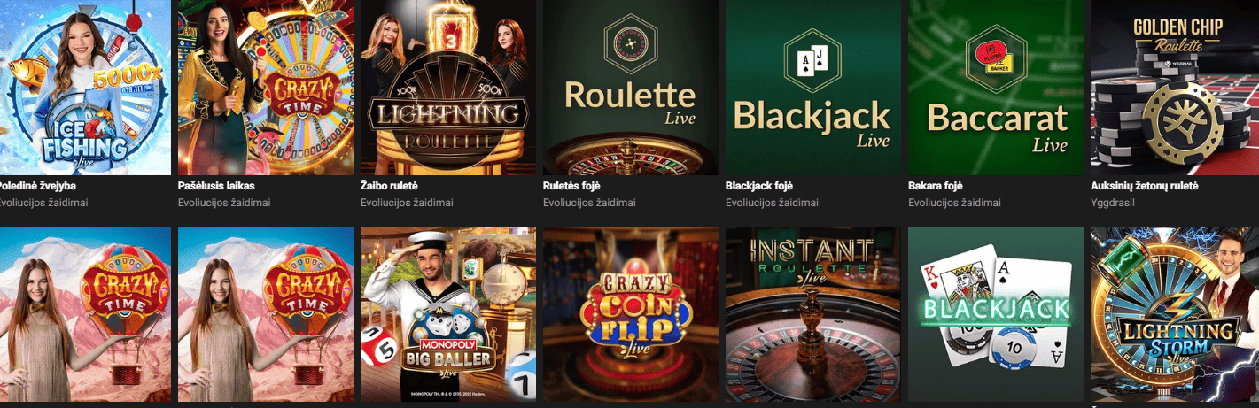Launch Crazy Time with the gold-jacket host
Image resolution: width=1259 pixels, height=408 pixels.
(x=266, y=88)
